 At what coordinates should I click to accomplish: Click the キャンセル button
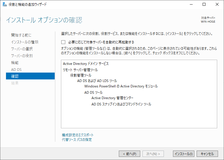(207, 154)
